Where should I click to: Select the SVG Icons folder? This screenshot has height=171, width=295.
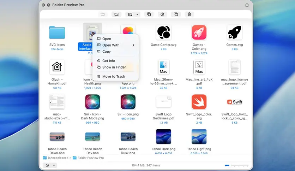(x=57, y=33)
